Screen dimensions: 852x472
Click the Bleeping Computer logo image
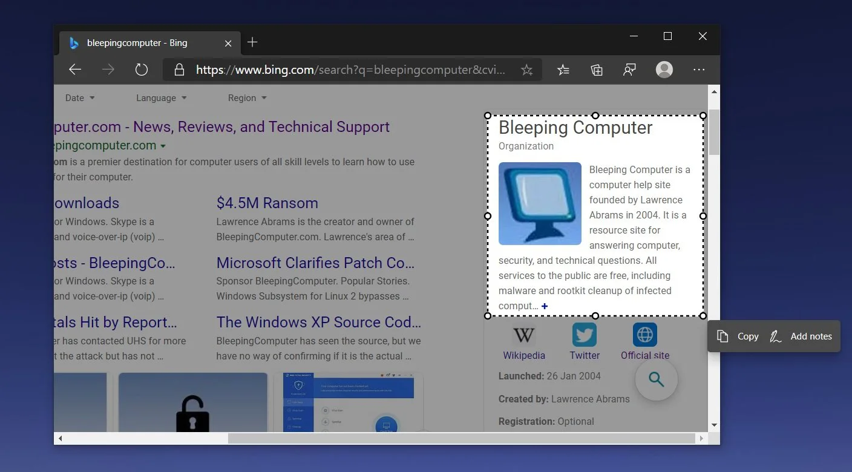[x=540, y=203]
